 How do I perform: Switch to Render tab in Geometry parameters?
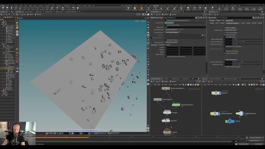click(x=218, y=21)
